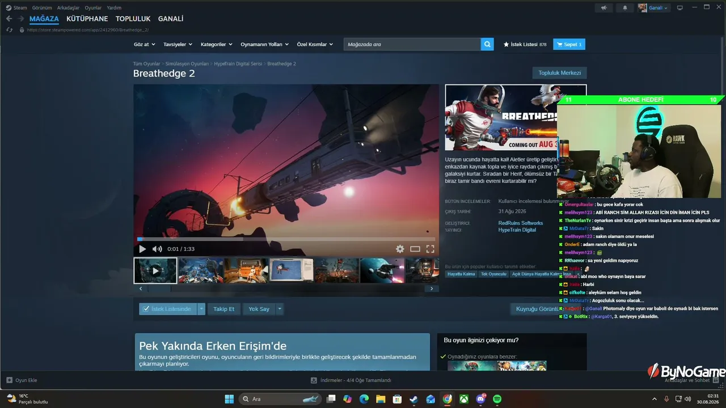Go back with the Steam back arrow
The image size is (726, 408).
click(x=9, y=19)
